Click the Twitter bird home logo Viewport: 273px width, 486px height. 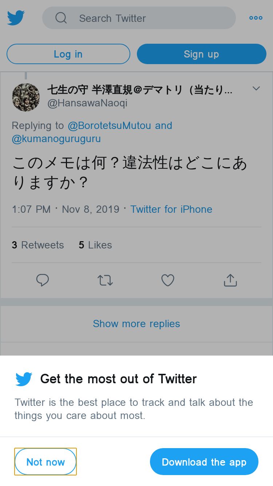(16, 18)
